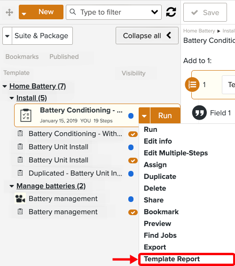Choose Edit info in the menu
This screenshot has height=266, width=235.
click(158, 141)
